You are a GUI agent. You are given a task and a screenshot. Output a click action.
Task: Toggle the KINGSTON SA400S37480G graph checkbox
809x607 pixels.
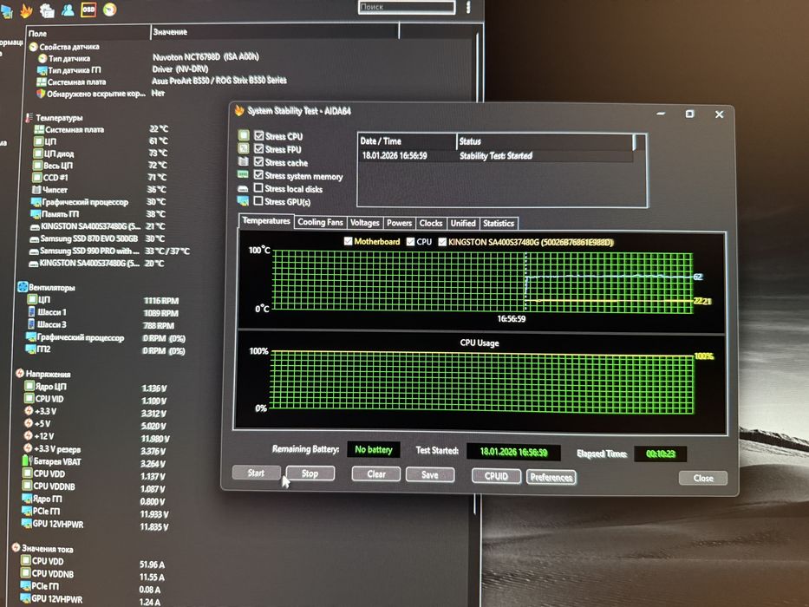(x=442, y=242)
